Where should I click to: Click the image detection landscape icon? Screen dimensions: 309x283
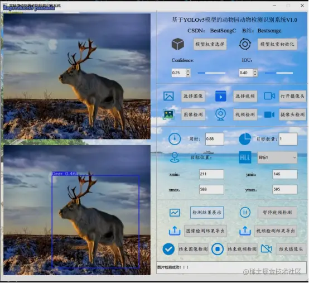pyautogui.click(x=168, y=114)
